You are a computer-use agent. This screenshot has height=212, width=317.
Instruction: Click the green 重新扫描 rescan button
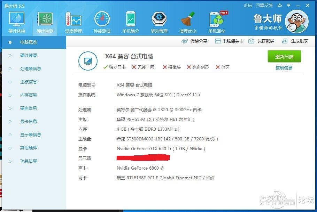(284, 57)
